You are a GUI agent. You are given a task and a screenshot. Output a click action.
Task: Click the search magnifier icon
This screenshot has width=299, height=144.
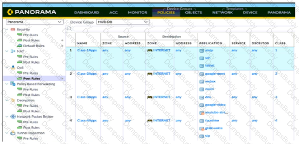point(69,29)
